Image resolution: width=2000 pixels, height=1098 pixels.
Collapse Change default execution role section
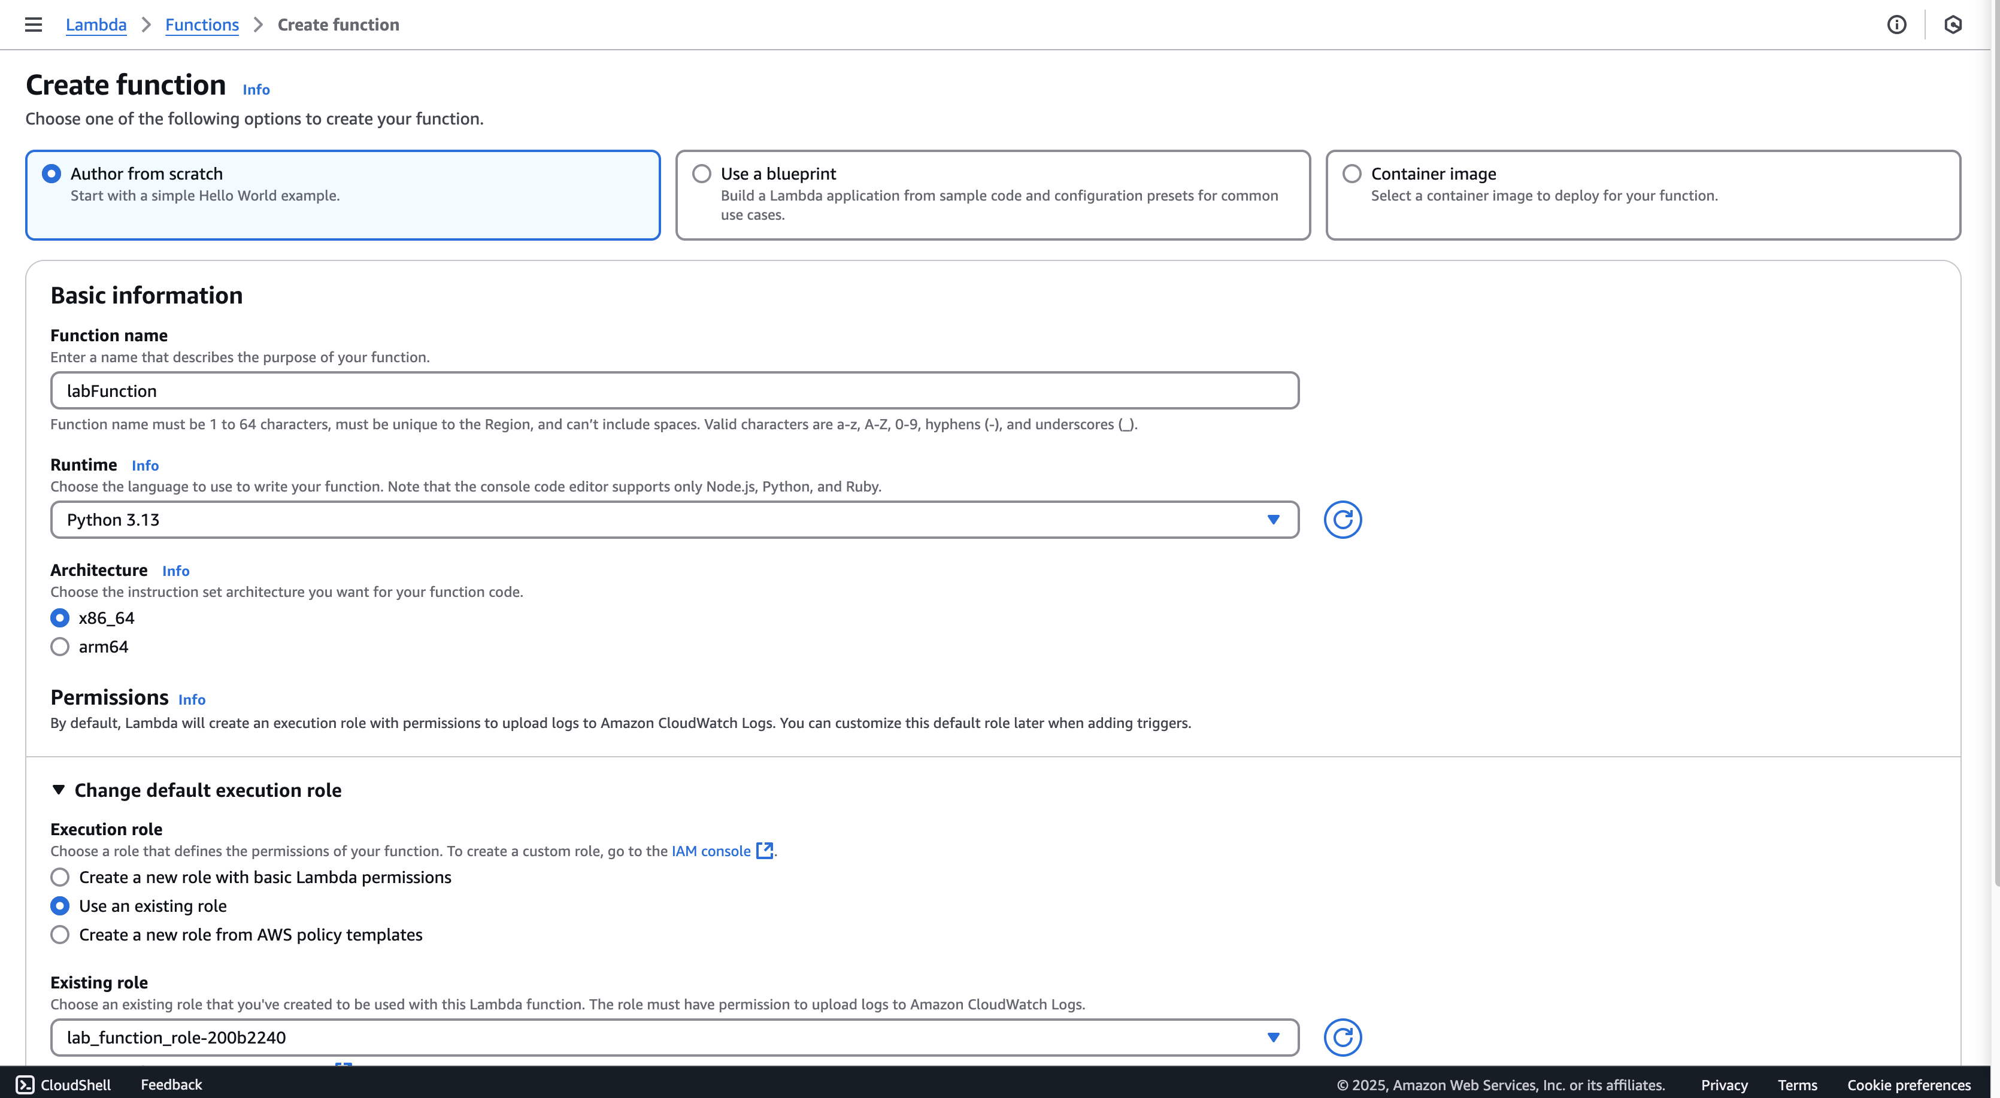coord(196,790)
